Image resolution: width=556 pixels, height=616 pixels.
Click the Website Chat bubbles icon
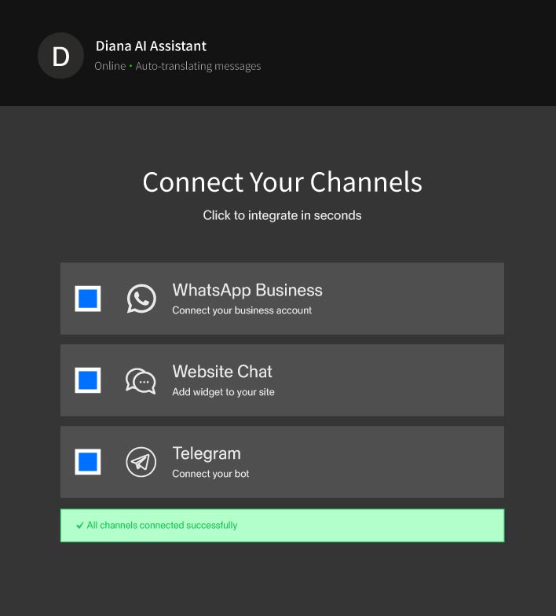click(141, 380)
